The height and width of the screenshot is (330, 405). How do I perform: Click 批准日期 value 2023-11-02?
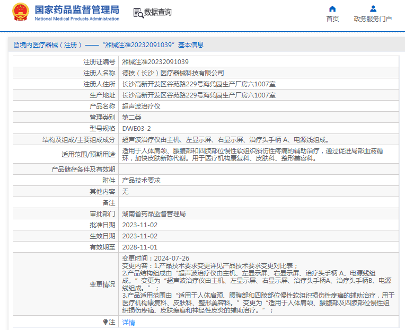tap(140, 225)
